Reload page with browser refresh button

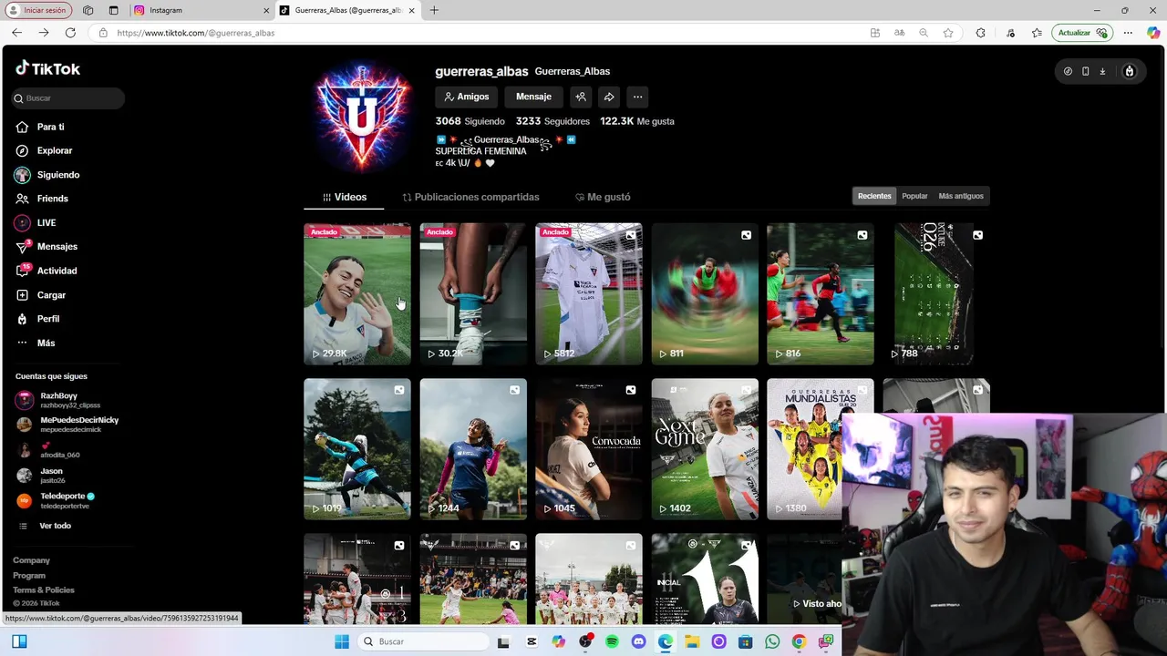pyautogui.click(x=70, y=33)
